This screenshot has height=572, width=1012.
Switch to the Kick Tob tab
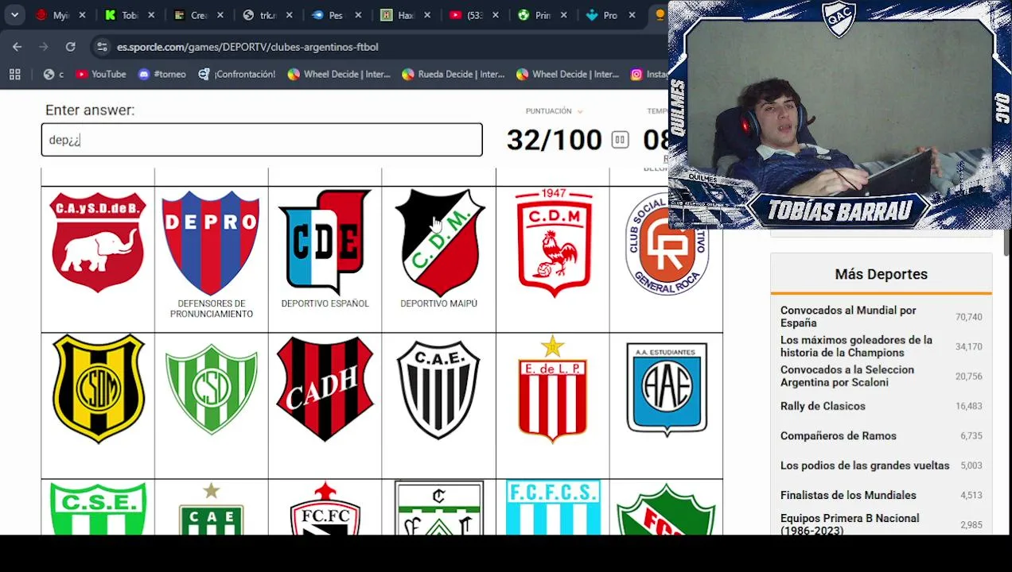[x=121, y=15]
